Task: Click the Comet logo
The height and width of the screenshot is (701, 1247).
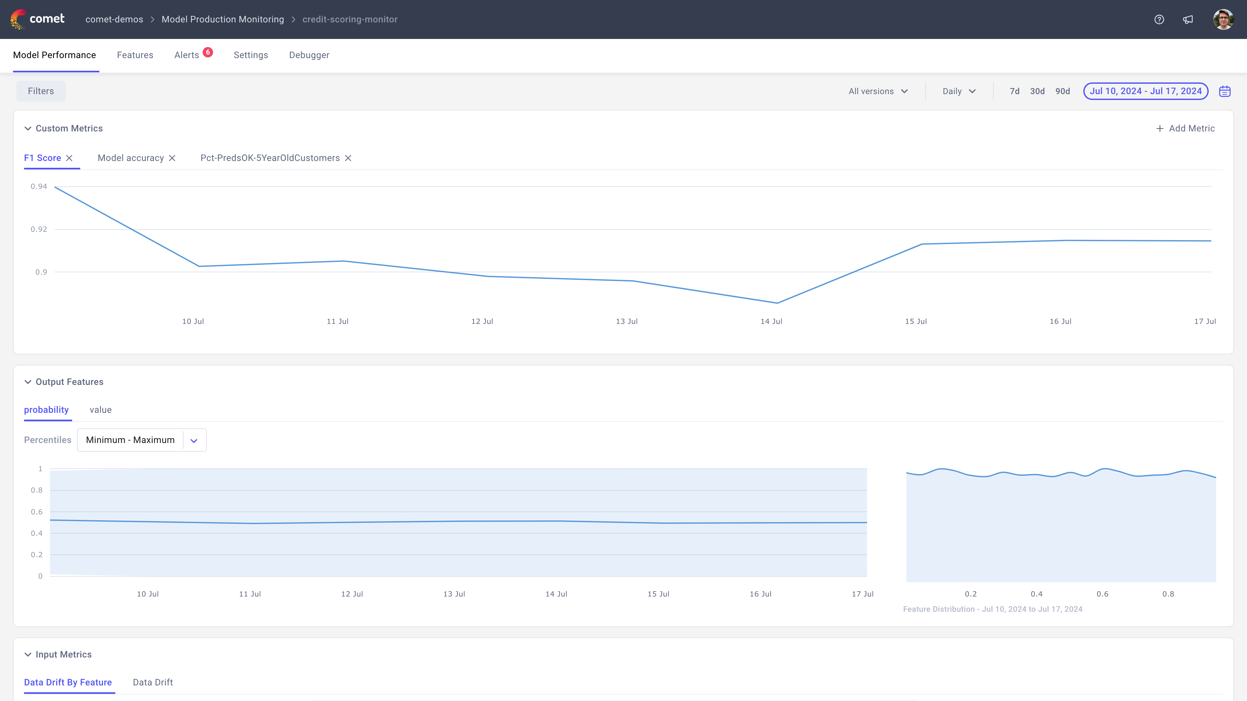Action: pos(36,19)
